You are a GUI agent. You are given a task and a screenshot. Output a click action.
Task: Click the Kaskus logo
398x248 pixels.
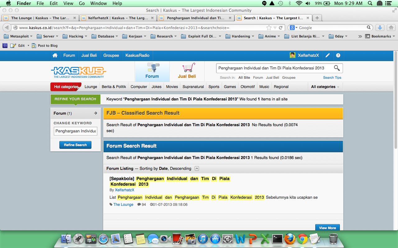point(79,72)
